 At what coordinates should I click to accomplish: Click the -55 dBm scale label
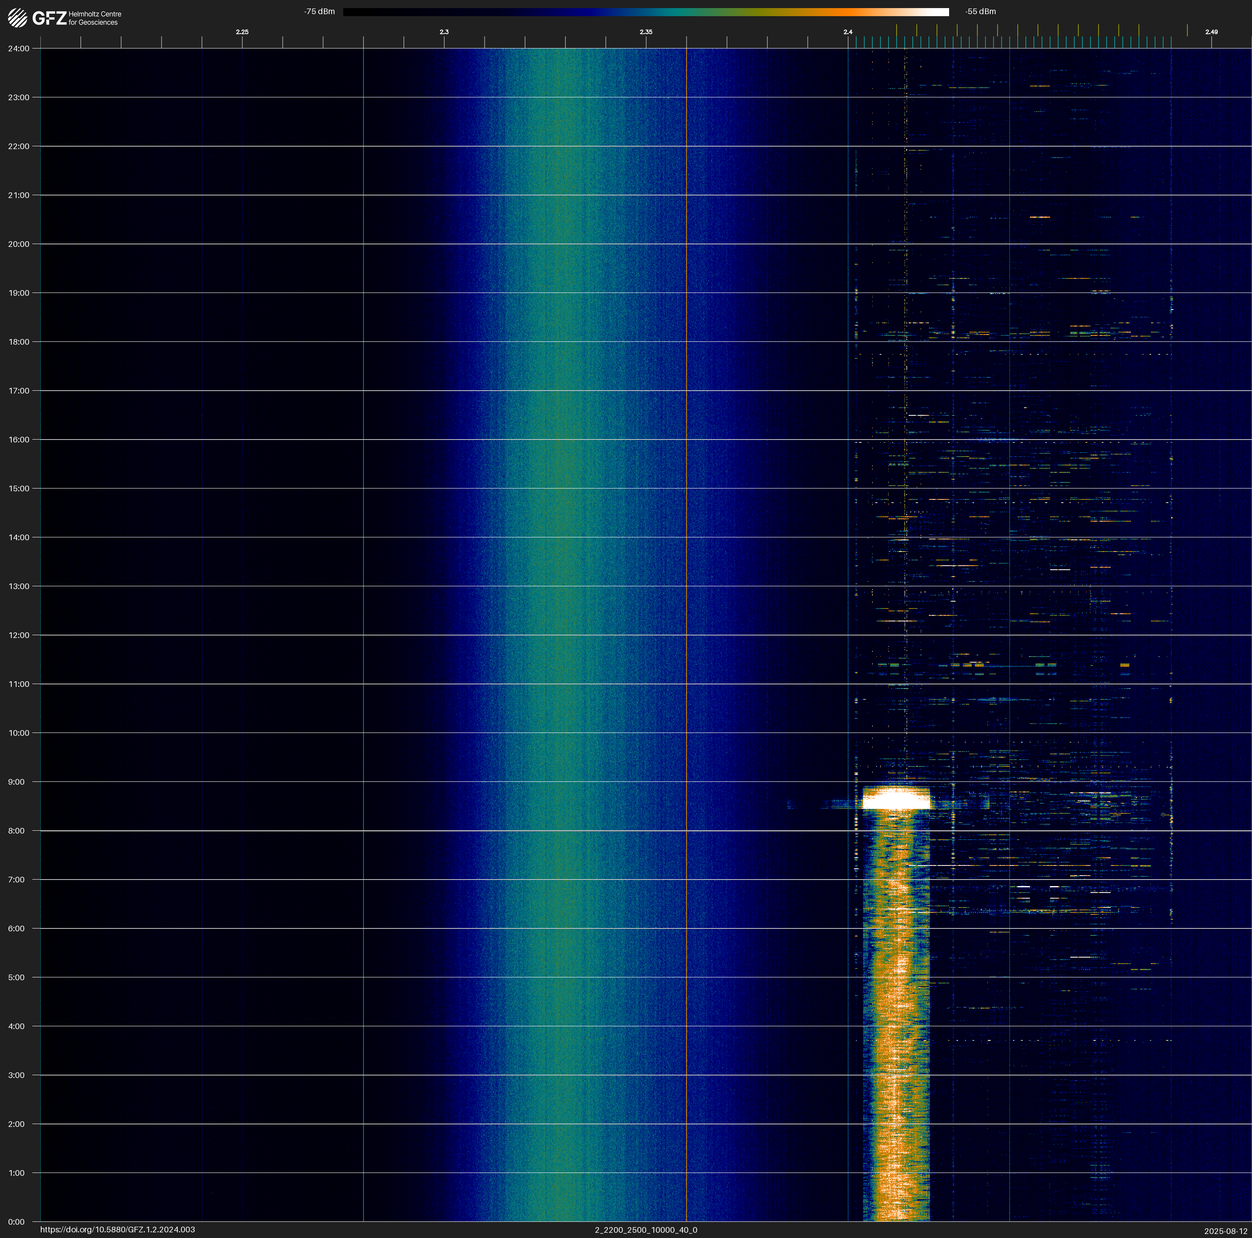coord(980,12)
